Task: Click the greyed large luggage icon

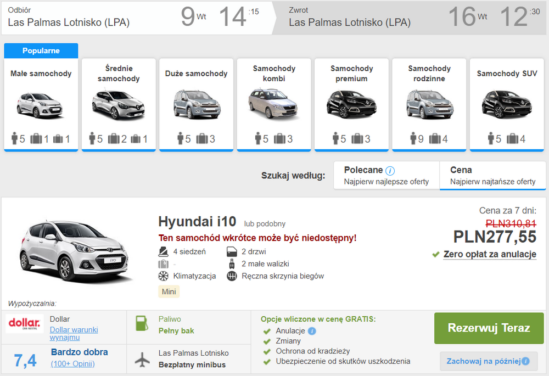Action: click(163, 263)
